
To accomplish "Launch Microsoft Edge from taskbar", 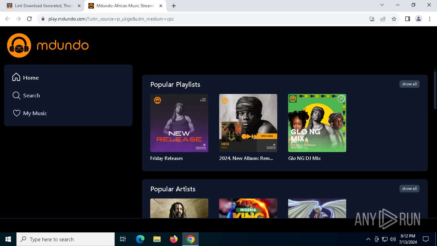I will point(140,239).
